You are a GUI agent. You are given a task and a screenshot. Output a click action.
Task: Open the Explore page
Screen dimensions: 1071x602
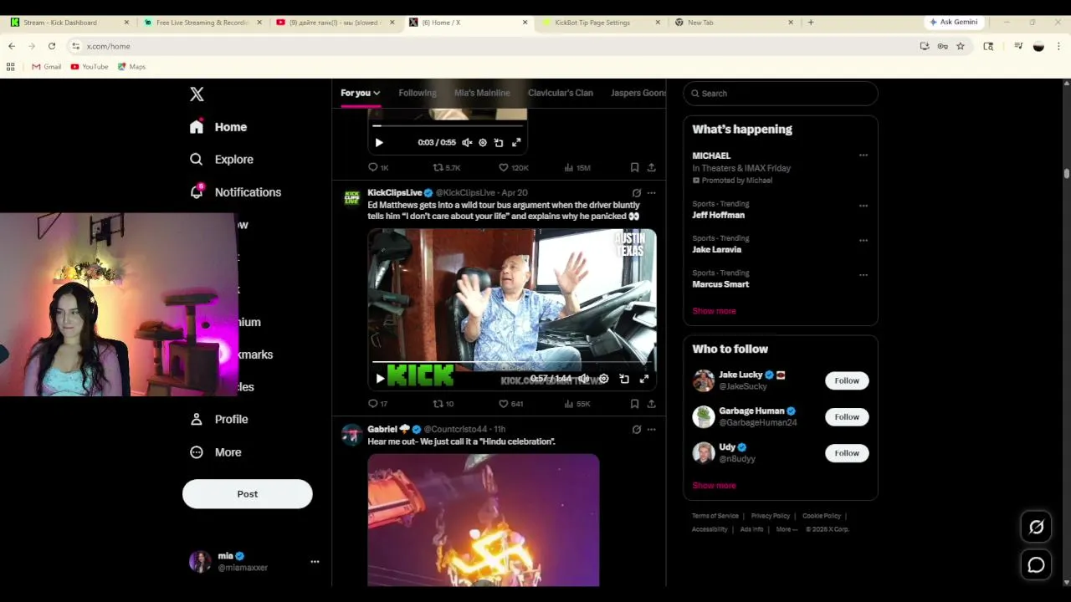[x=222, y=159]
